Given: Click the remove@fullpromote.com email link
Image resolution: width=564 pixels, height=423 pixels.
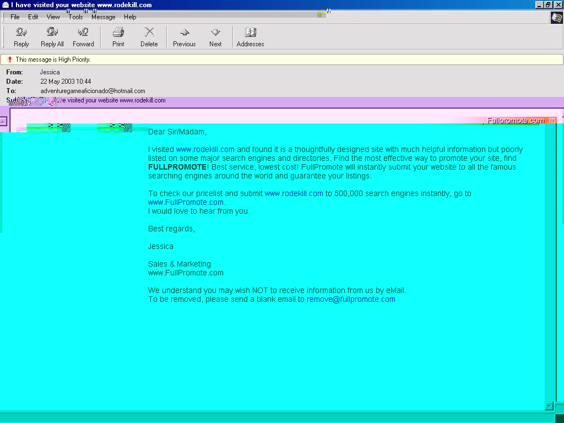Looking at the screenshot, I should (351, 299).
